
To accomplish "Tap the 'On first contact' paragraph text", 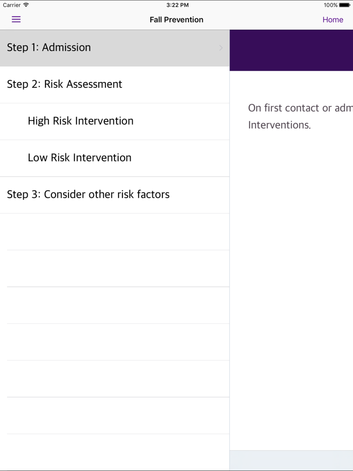I will pos(300,108).
